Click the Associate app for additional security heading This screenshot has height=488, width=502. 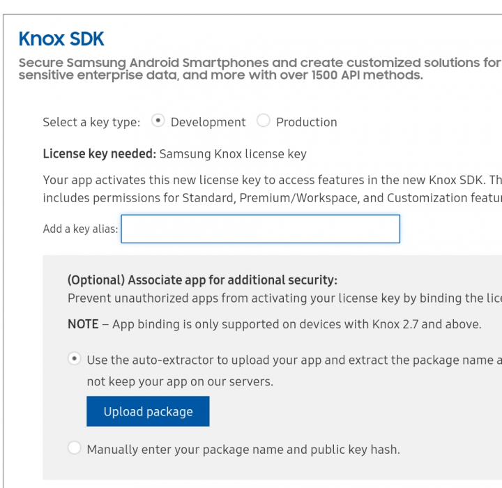click(x=202, y=280)
